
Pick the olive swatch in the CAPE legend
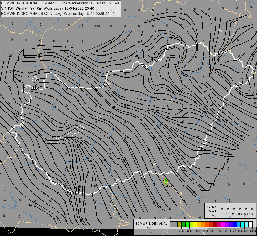pos(180,224)
